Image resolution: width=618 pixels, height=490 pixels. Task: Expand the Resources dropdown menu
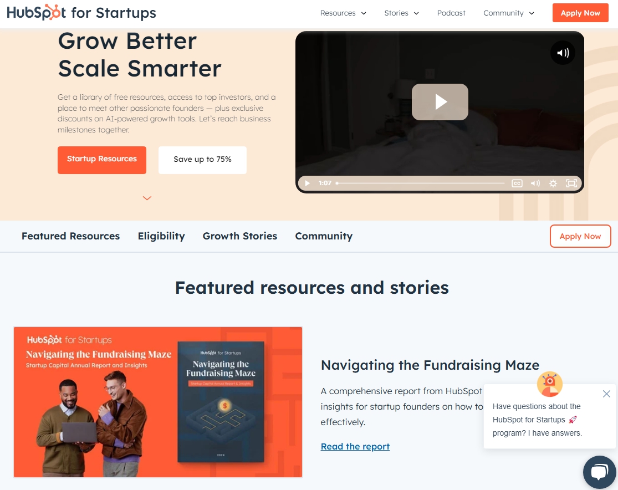[343, 13]
